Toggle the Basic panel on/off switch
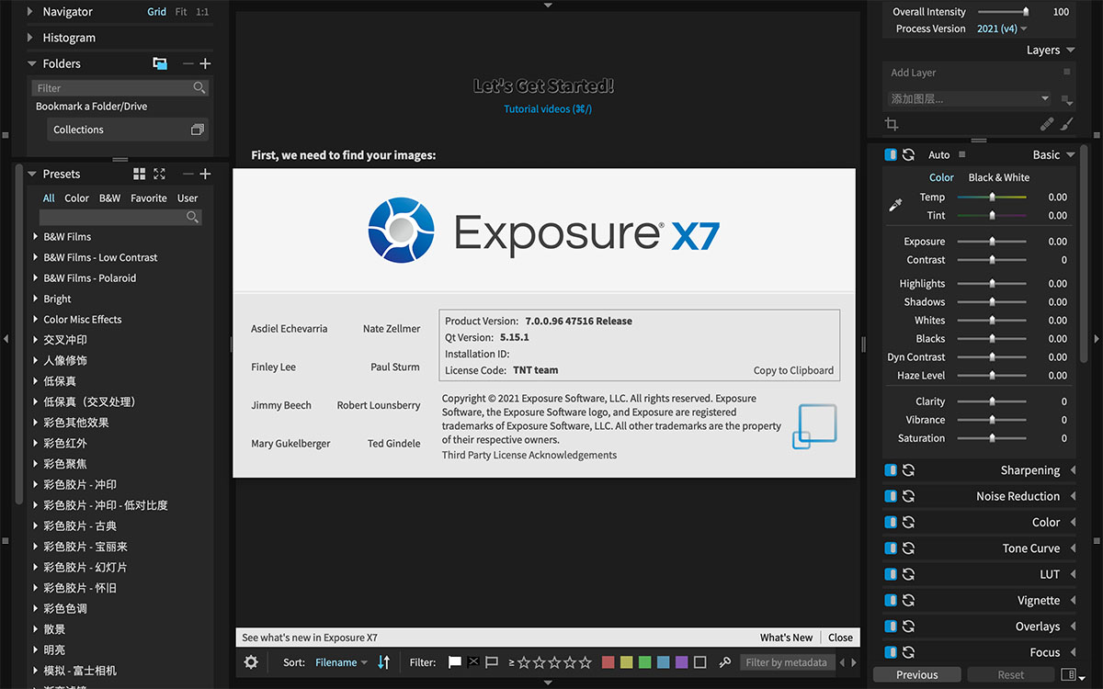This screenshot has width=1103, height=689. (x=891, y=155)
